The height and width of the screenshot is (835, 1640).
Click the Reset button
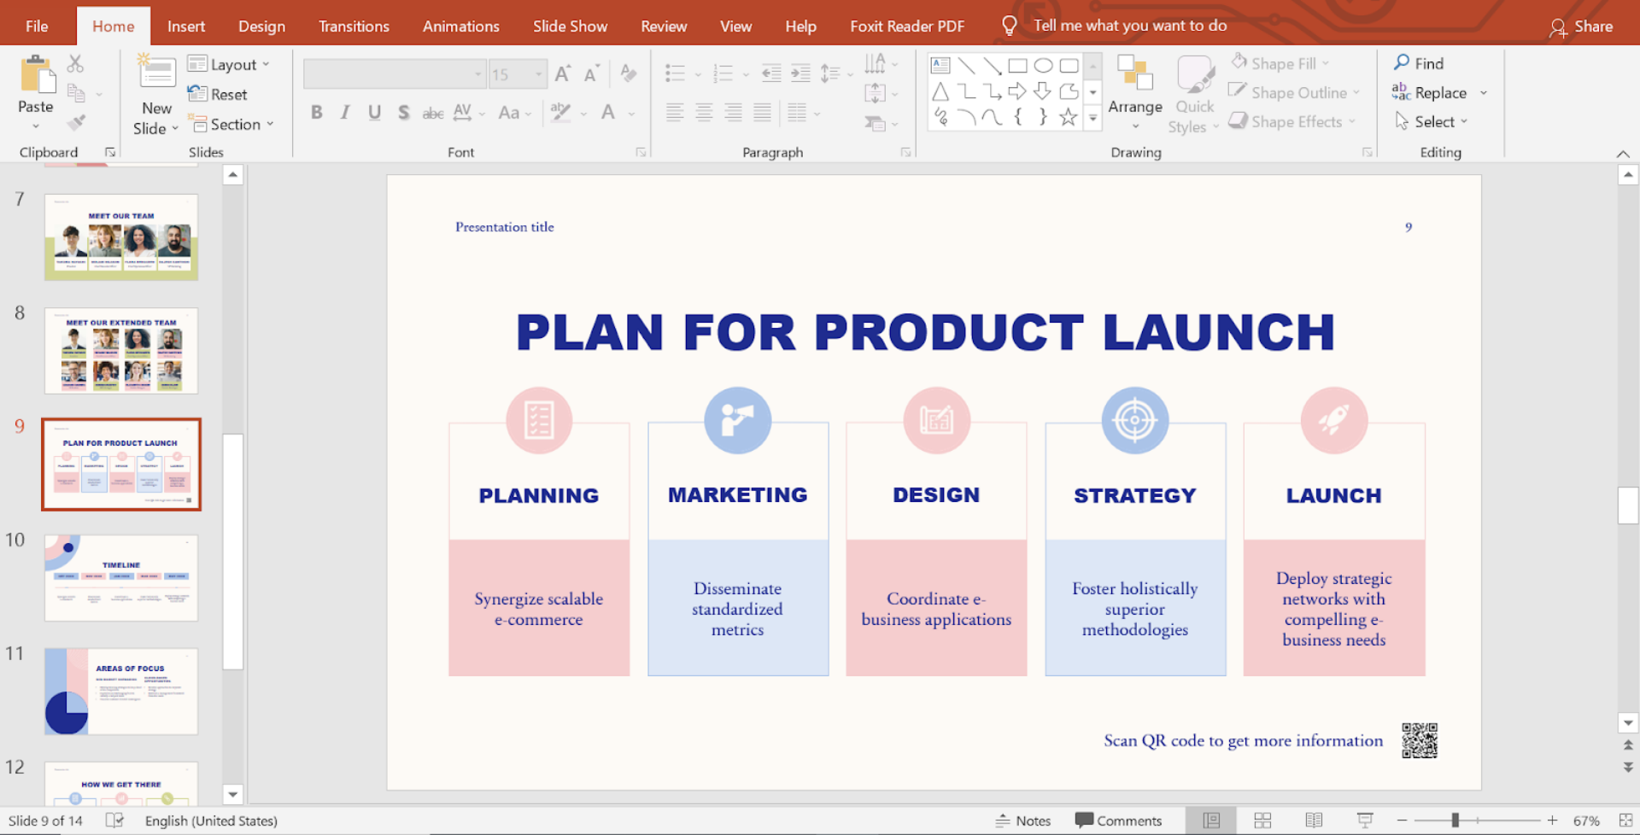click(x=218, y=94)
